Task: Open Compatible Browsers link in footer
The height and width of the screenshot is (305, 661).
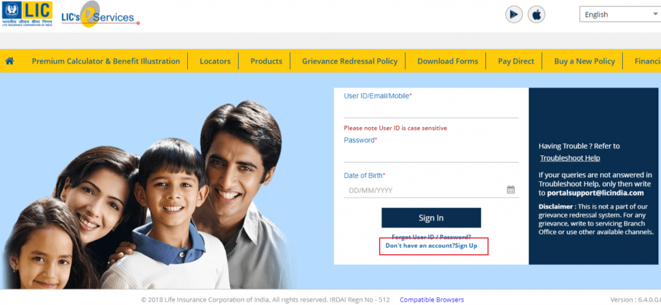Action: pos(432,300)
